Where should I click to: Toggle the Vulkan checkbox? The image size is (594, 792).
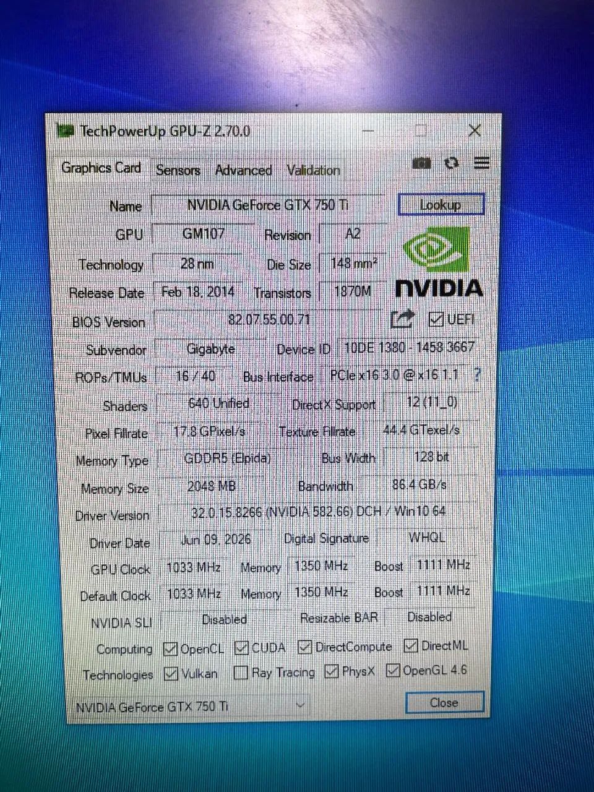point(171,674)
